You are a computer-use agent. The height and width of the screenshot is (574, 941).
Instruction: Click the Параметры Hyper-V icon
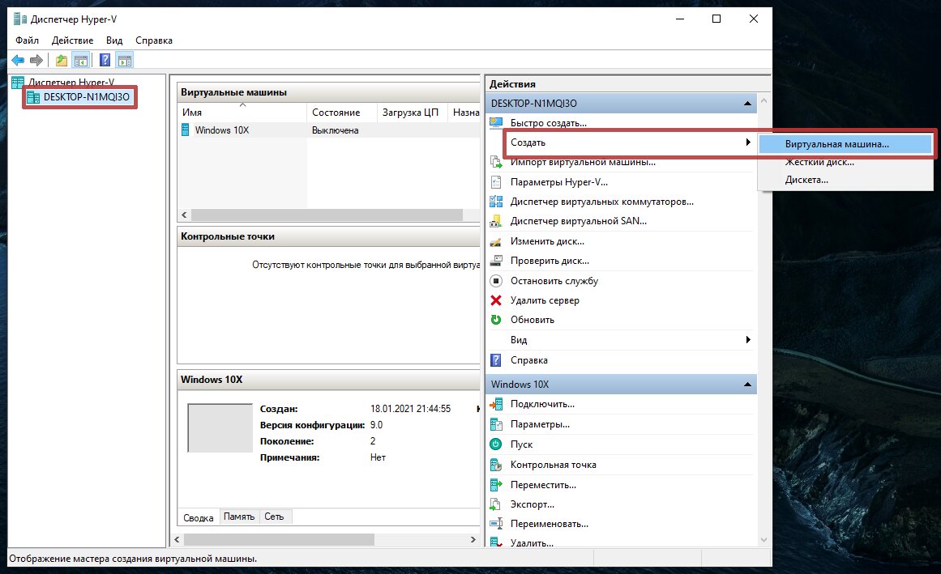tap(496, 182)
